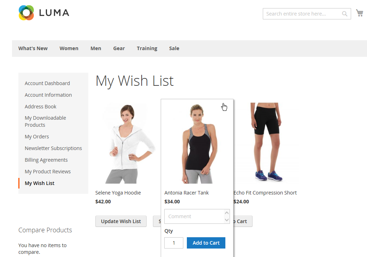Open the Account Dashboard page
Image resolution: width=367 pixels, height=257 pixels.
tap(47, 83)
